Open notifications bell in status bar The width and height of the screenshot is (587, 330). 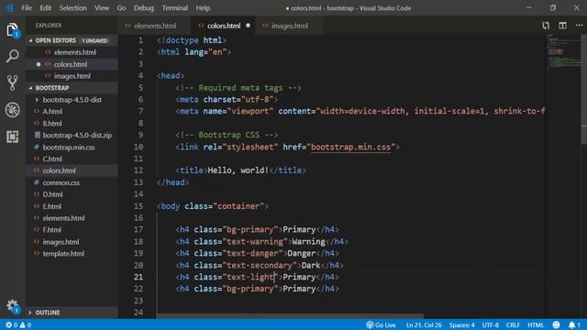pos(574,324)
